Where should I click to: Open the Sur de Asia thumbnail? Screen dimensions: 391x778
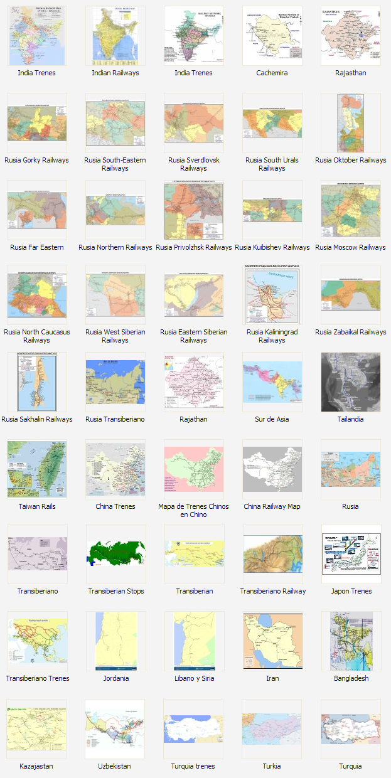(x=272, y=382)
